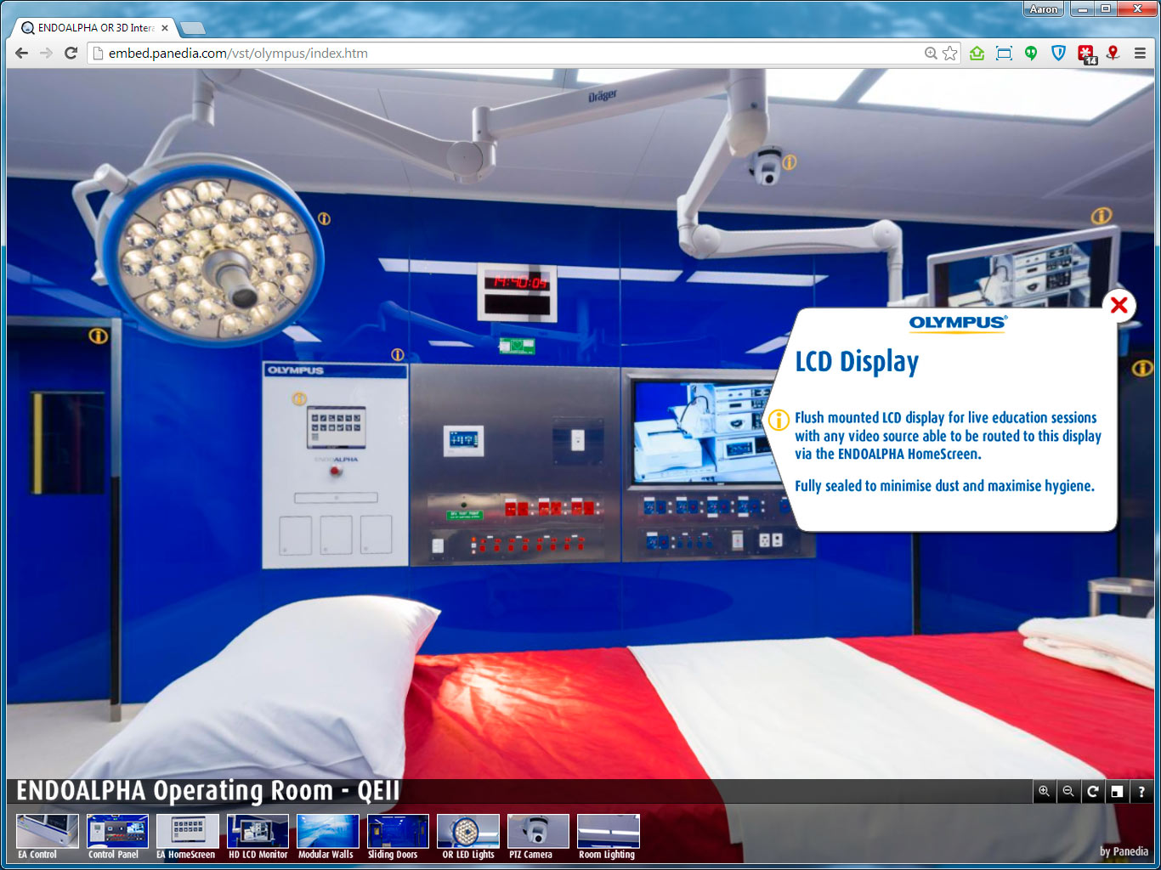
Task: Click the page zoom magnifier in address bar
Action: [931, 53]
